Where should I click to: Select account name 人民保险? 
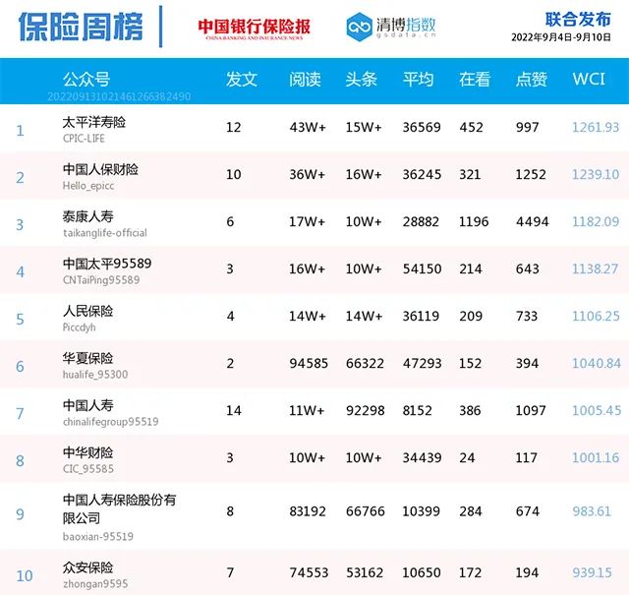tap(87, 311)
